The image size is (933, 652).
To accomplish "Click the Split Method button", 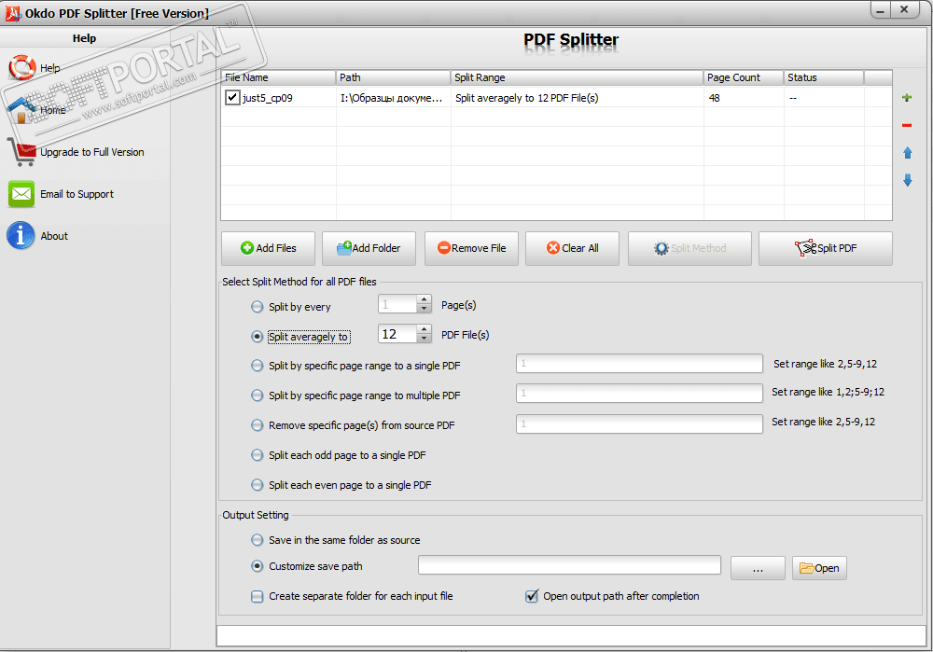I will coord(689,248).
